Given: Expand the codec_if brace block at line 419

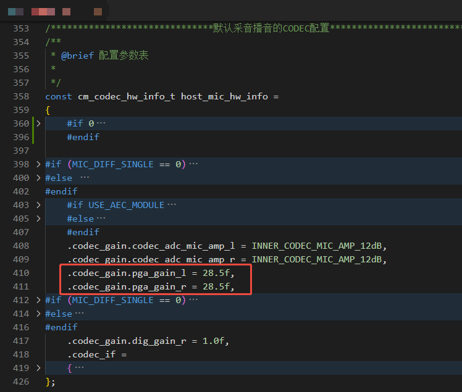Looking at the screenshot, I should tap(38, 368).
